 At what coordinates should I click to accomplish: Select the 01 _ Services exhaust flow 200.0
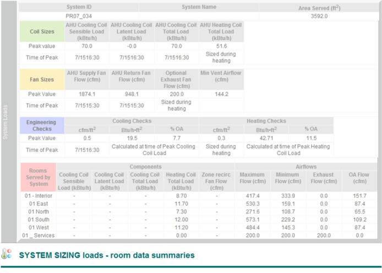tap(324, 236)
